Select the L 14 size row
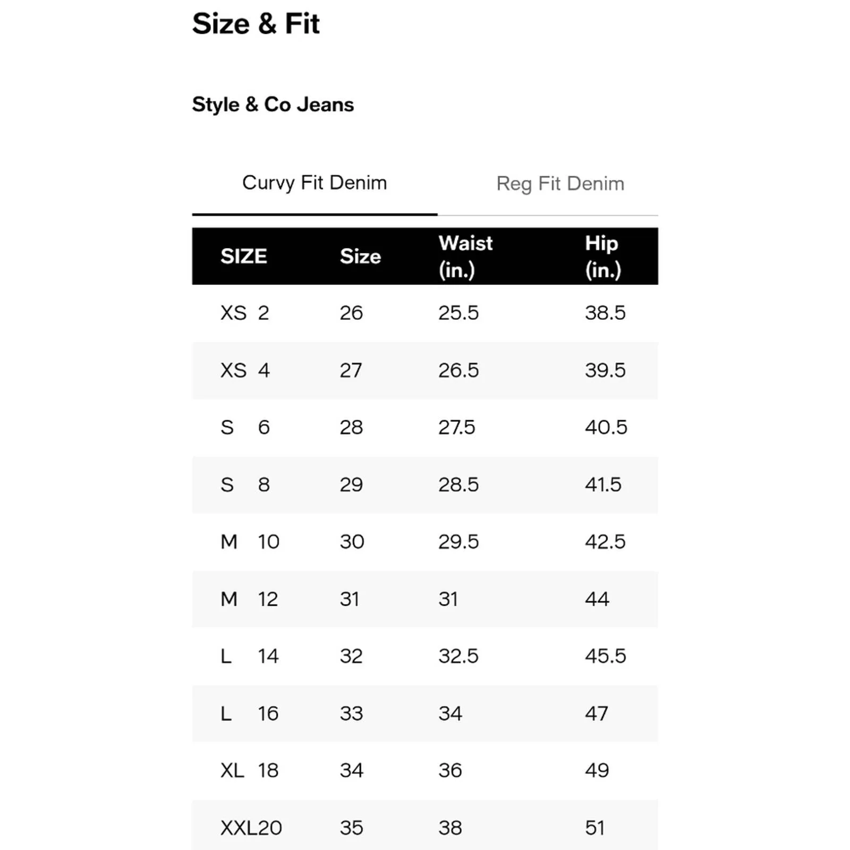Screen dimensions: 850x850 425,656
